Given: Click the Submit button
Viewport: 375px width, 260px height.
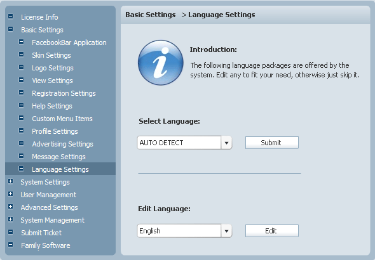Looking at the screenshot, I should tap(272, 143).
